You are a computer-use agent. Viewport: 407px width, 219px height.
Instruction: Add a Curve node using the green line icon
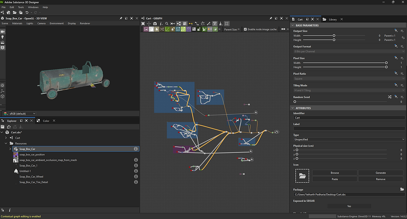click(x=167, y=29)
